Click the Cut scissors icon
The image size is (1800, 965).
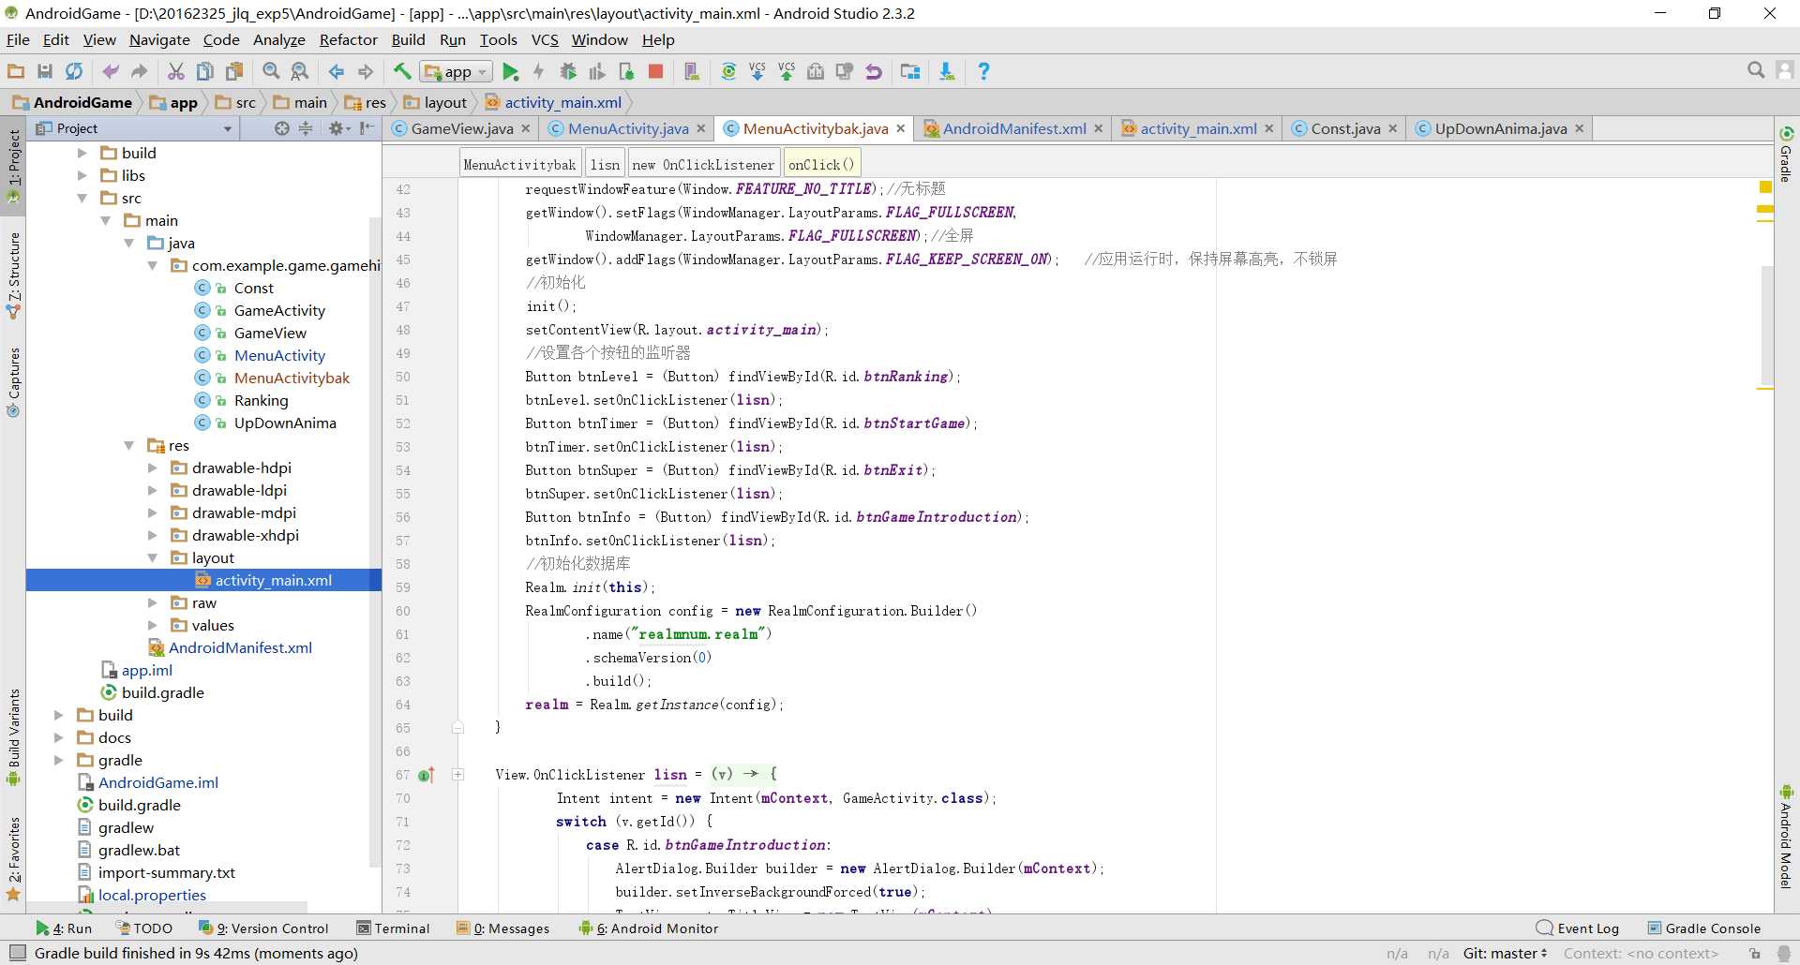point(175,71)
